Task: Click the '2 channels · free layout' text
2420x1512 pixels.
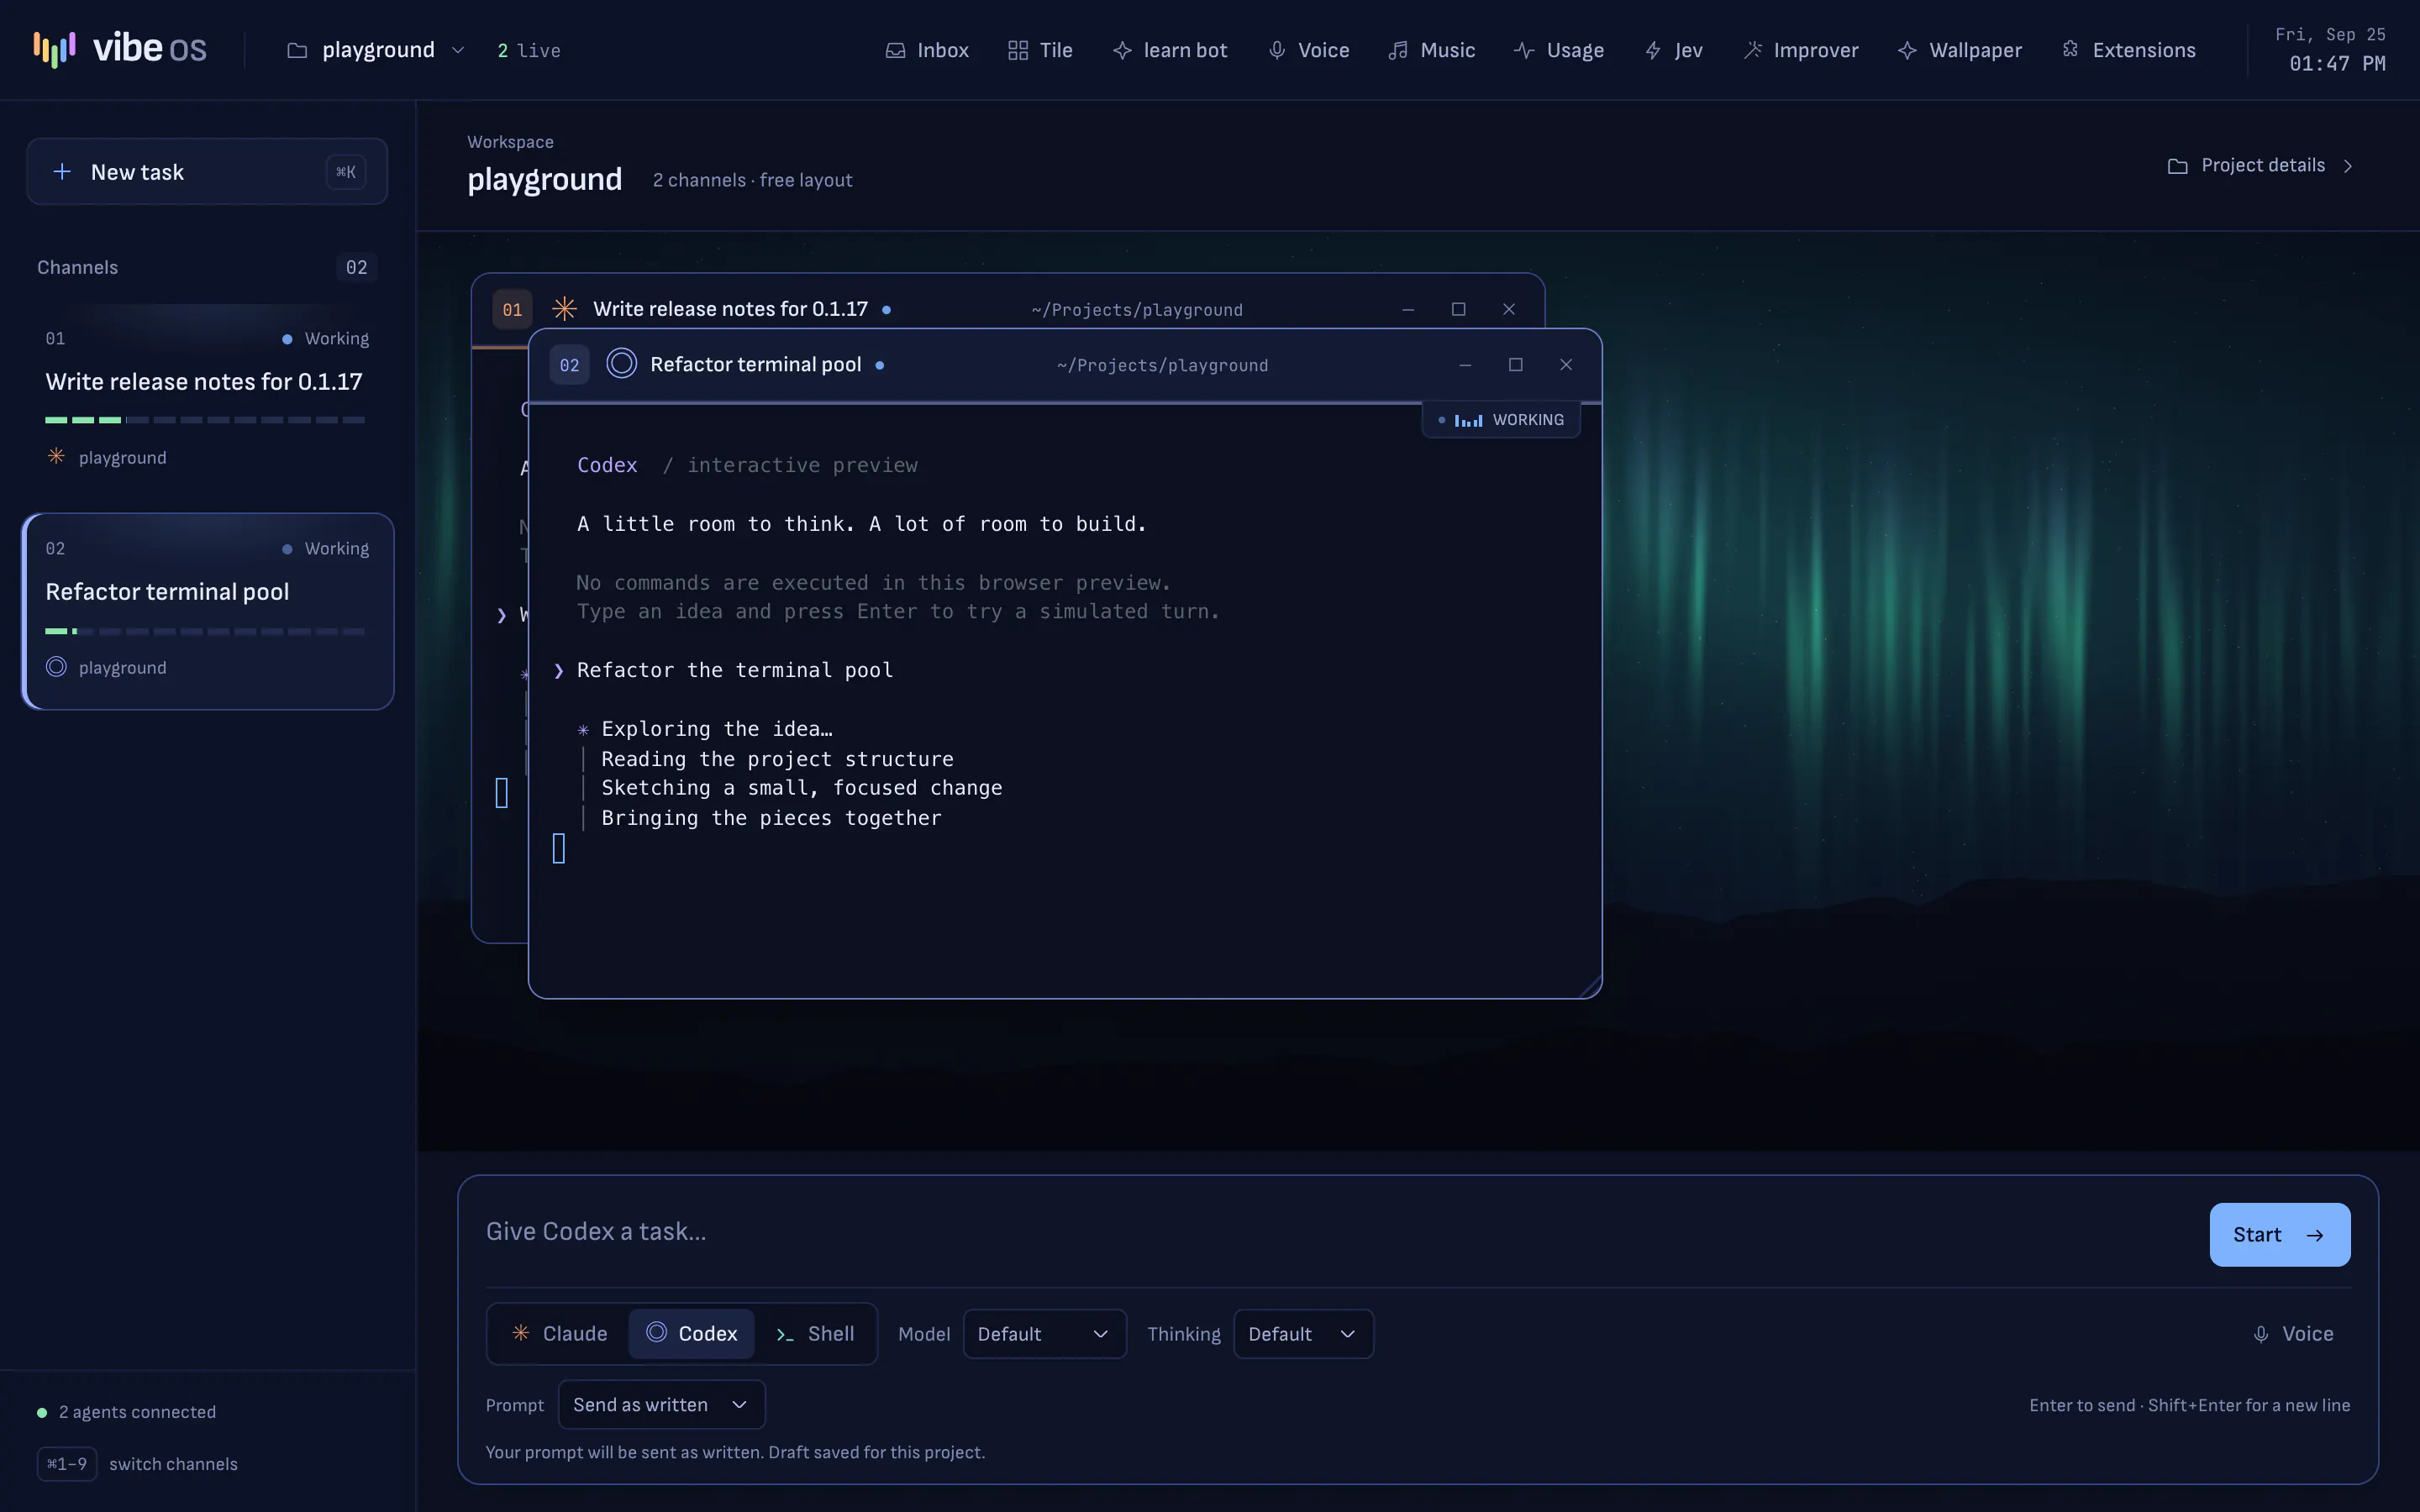Action: click(x=753, y=181)
